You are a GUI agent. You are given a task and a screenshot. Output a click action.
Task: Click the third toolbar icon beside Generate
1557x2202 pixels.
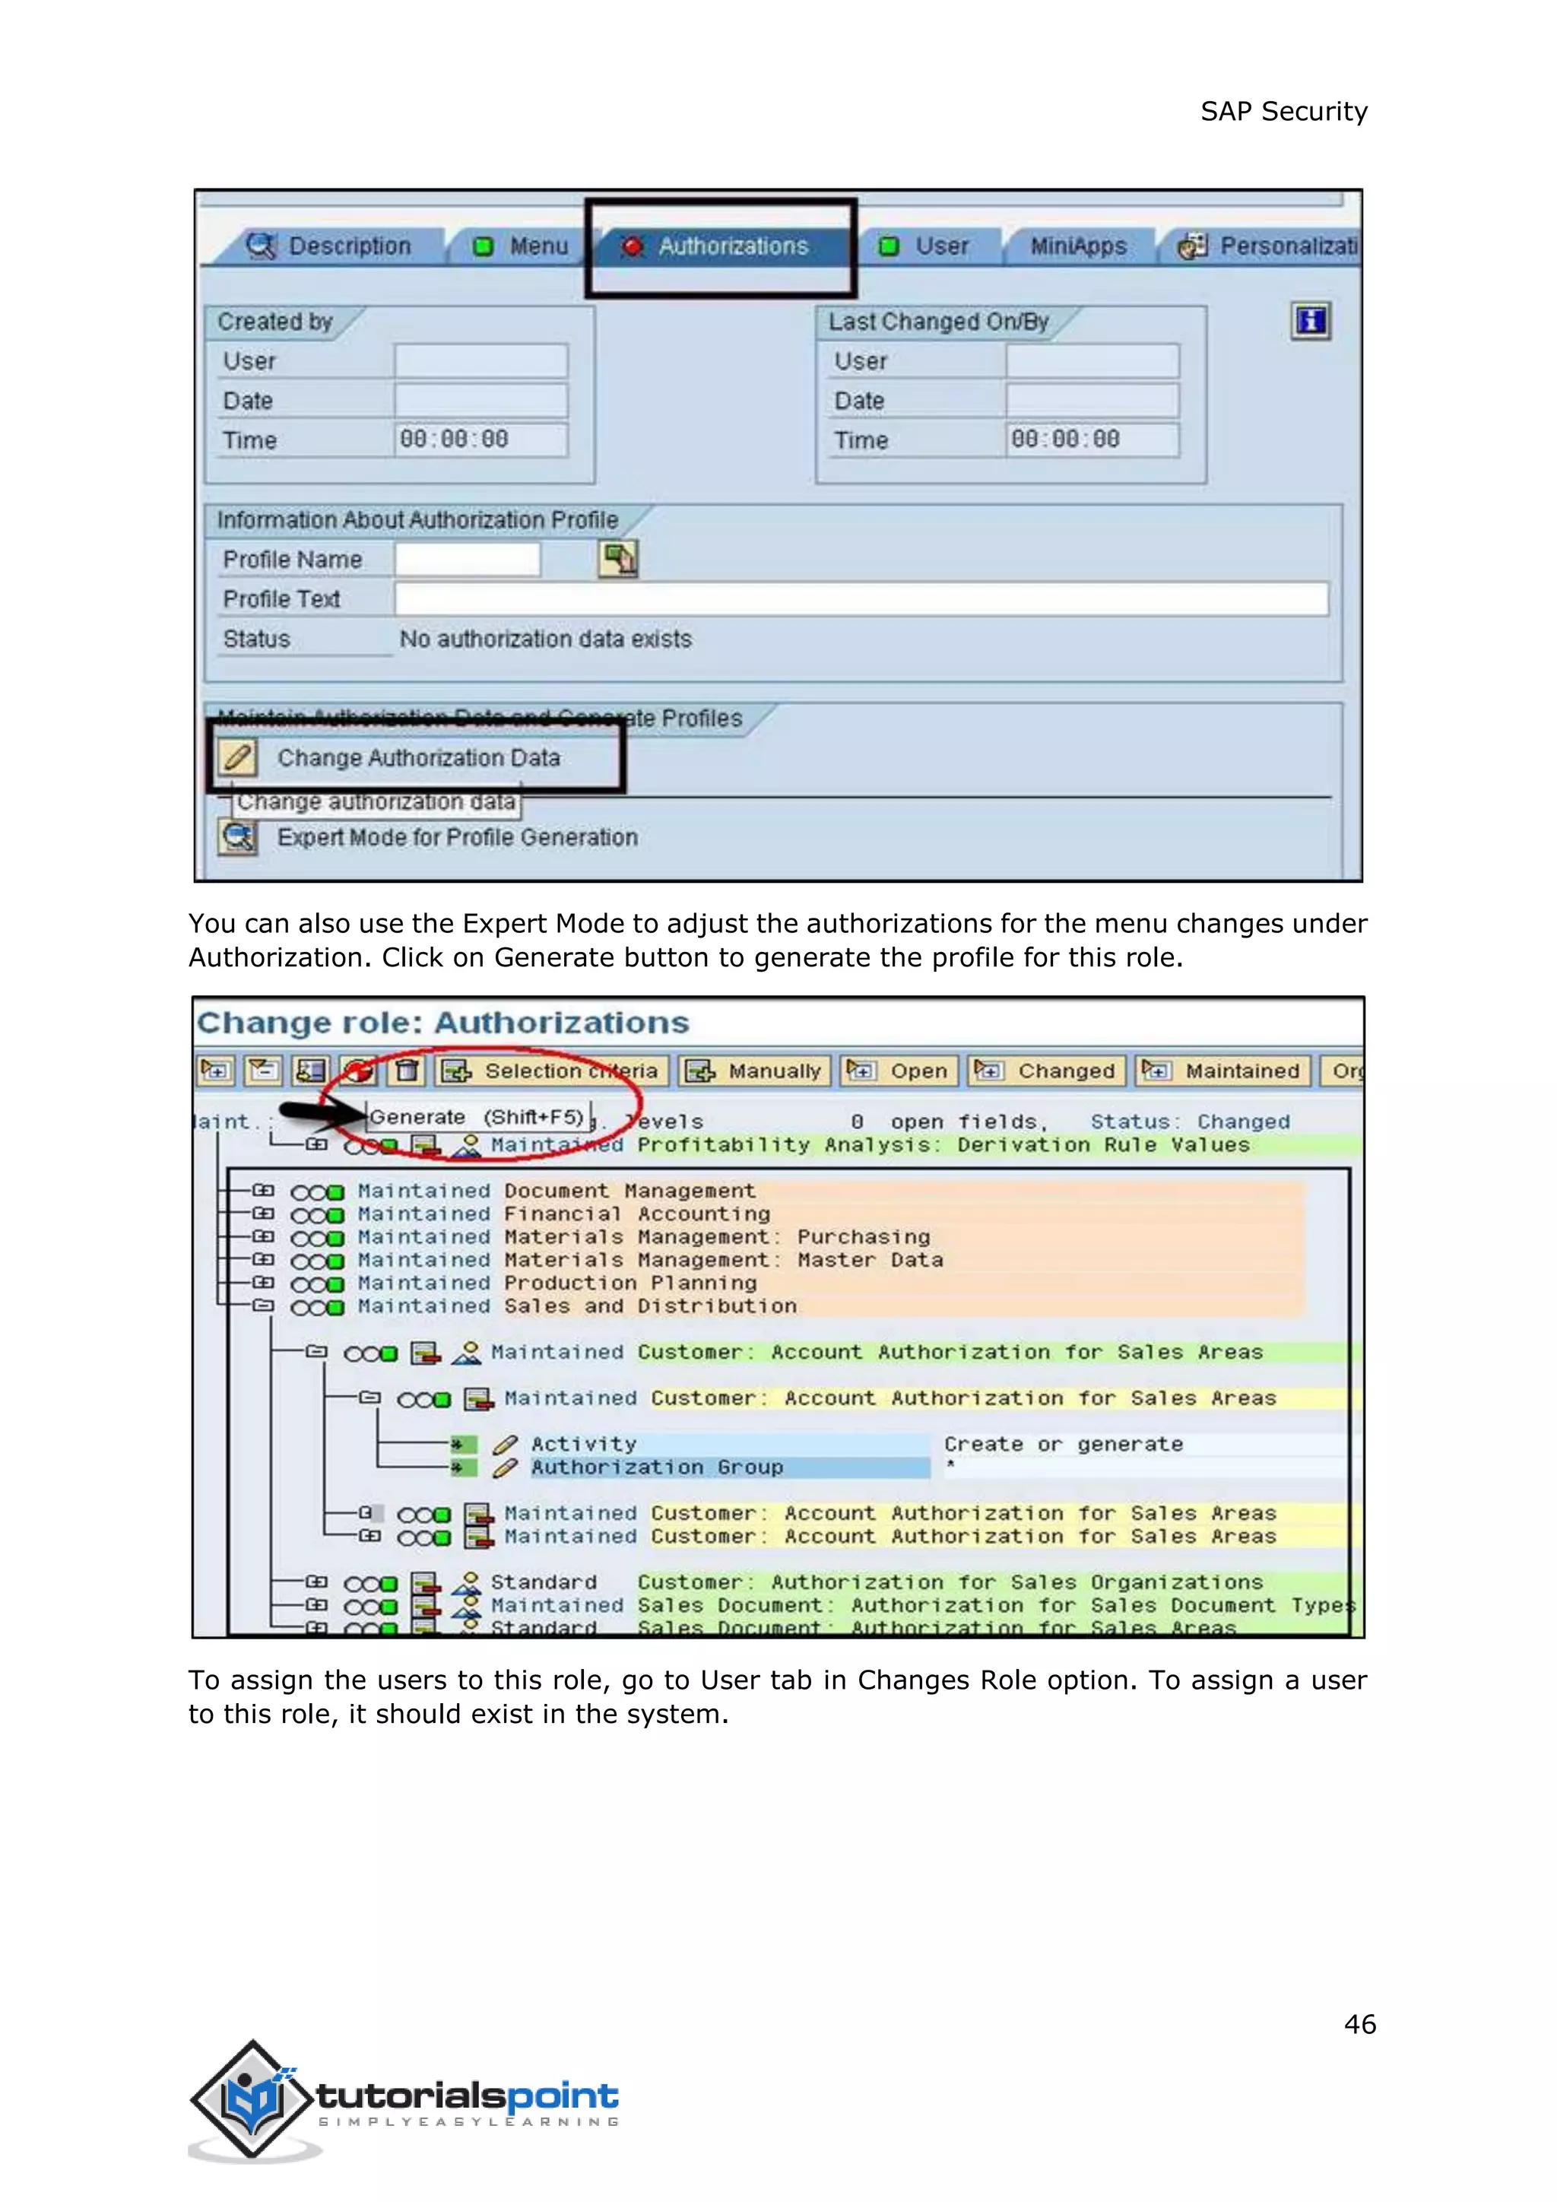click(311, 1071)
